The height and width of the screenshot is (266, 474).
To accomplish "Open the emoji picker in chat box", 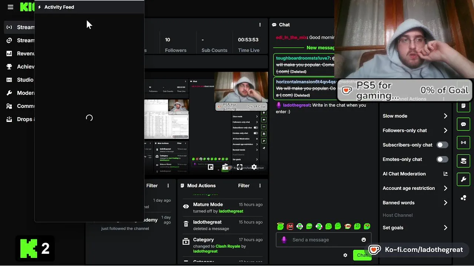I will click(364, 240).
